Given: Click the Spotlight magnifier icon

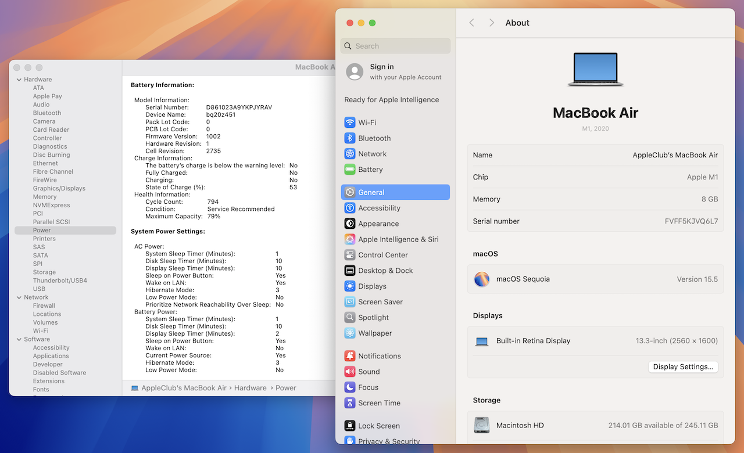Looking at the screenshot, I should click(349, 318).
